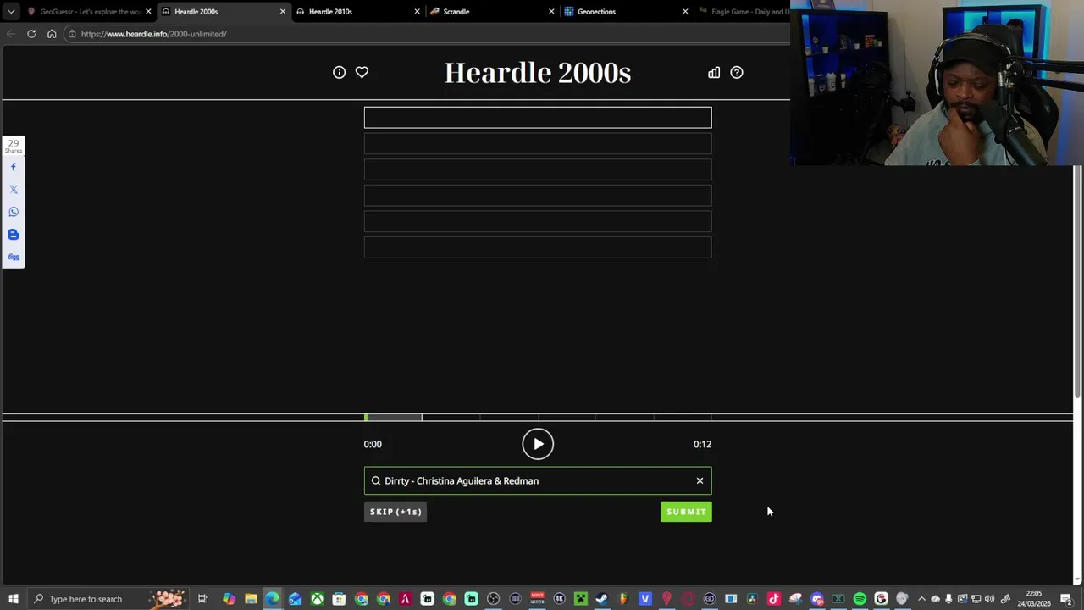
Task: Switch to the Flagle Game tab
Action: (x=743, y=12)
